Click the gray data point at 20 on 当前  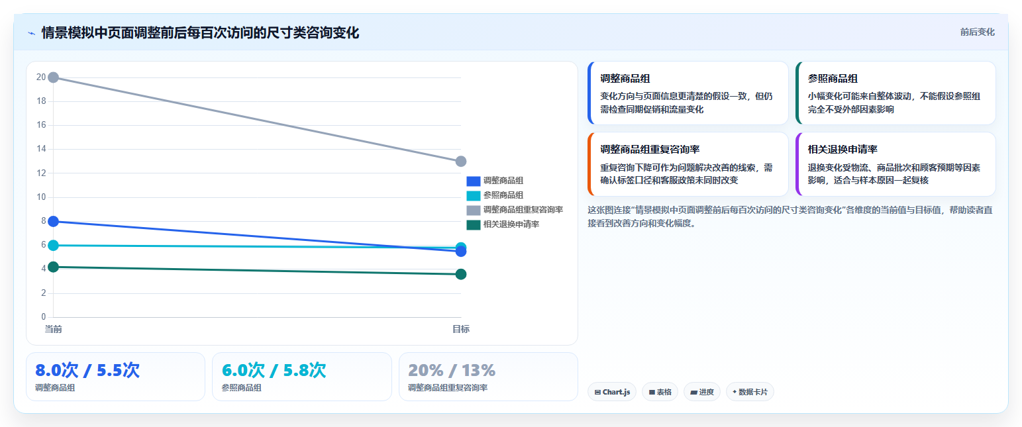tap(54, 77)
